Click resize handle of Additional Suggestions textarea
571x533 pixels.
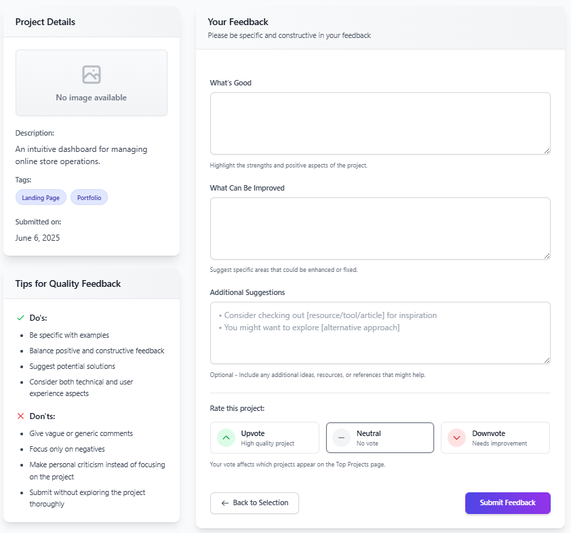click(547, 361)
